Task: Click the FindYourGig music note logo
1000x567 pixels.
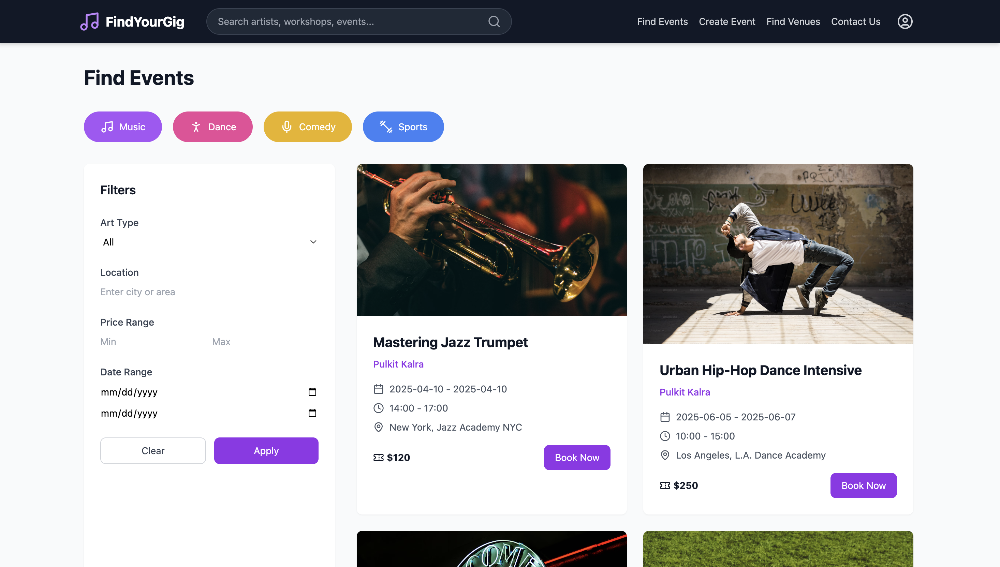Action: (x=90, y=21)
